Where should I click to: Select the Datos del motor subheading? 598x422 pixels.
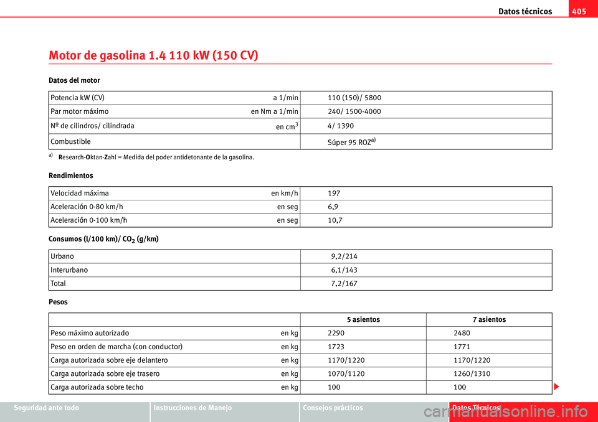point(74,80)
